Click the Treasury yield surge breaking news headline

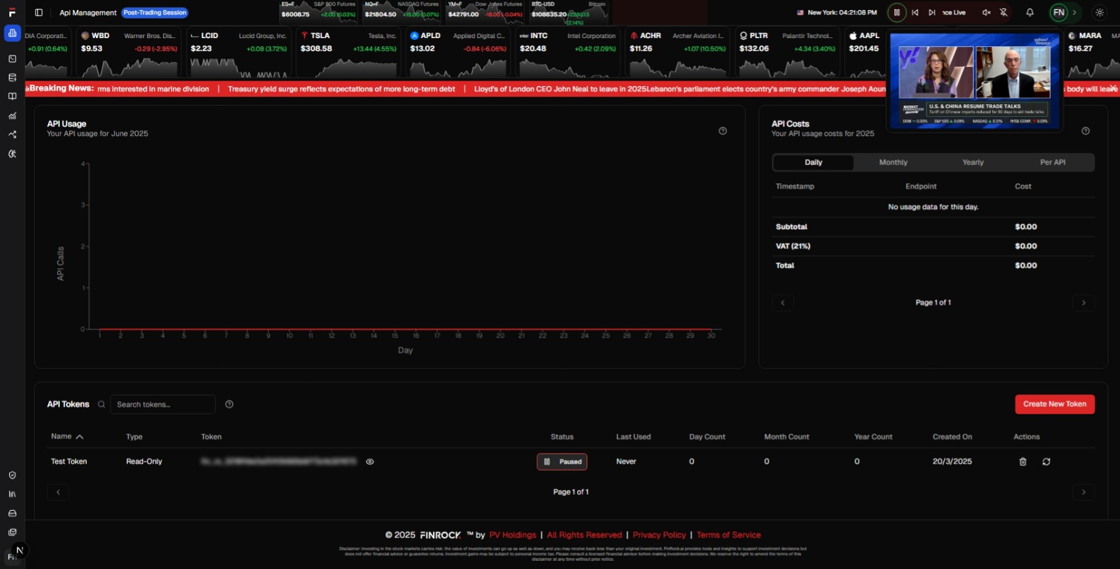(341, 89)
